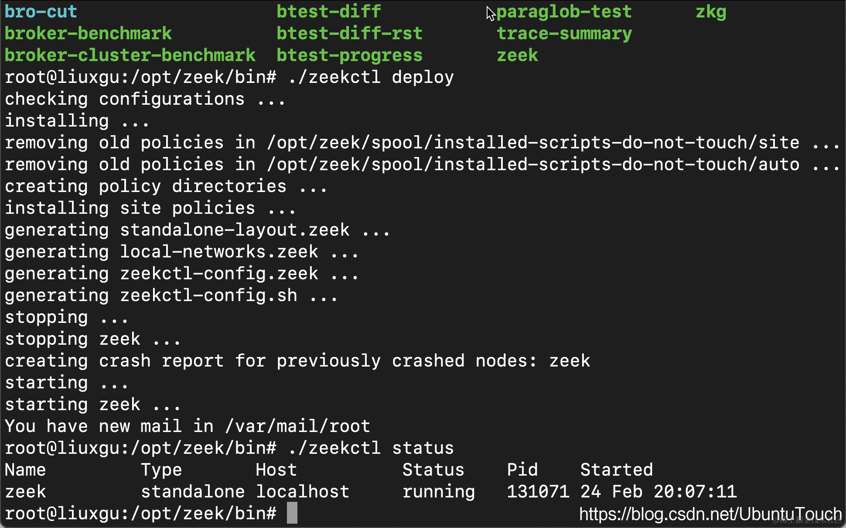Click the btest-progress executable name
Image resolution: width=846 pixels, height=528 pixels.
point(349,55)
